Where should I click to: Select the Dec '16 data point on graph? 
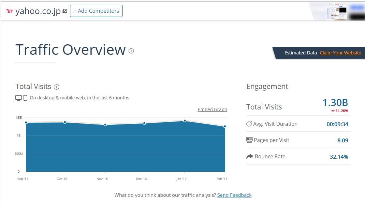[144, 123]
